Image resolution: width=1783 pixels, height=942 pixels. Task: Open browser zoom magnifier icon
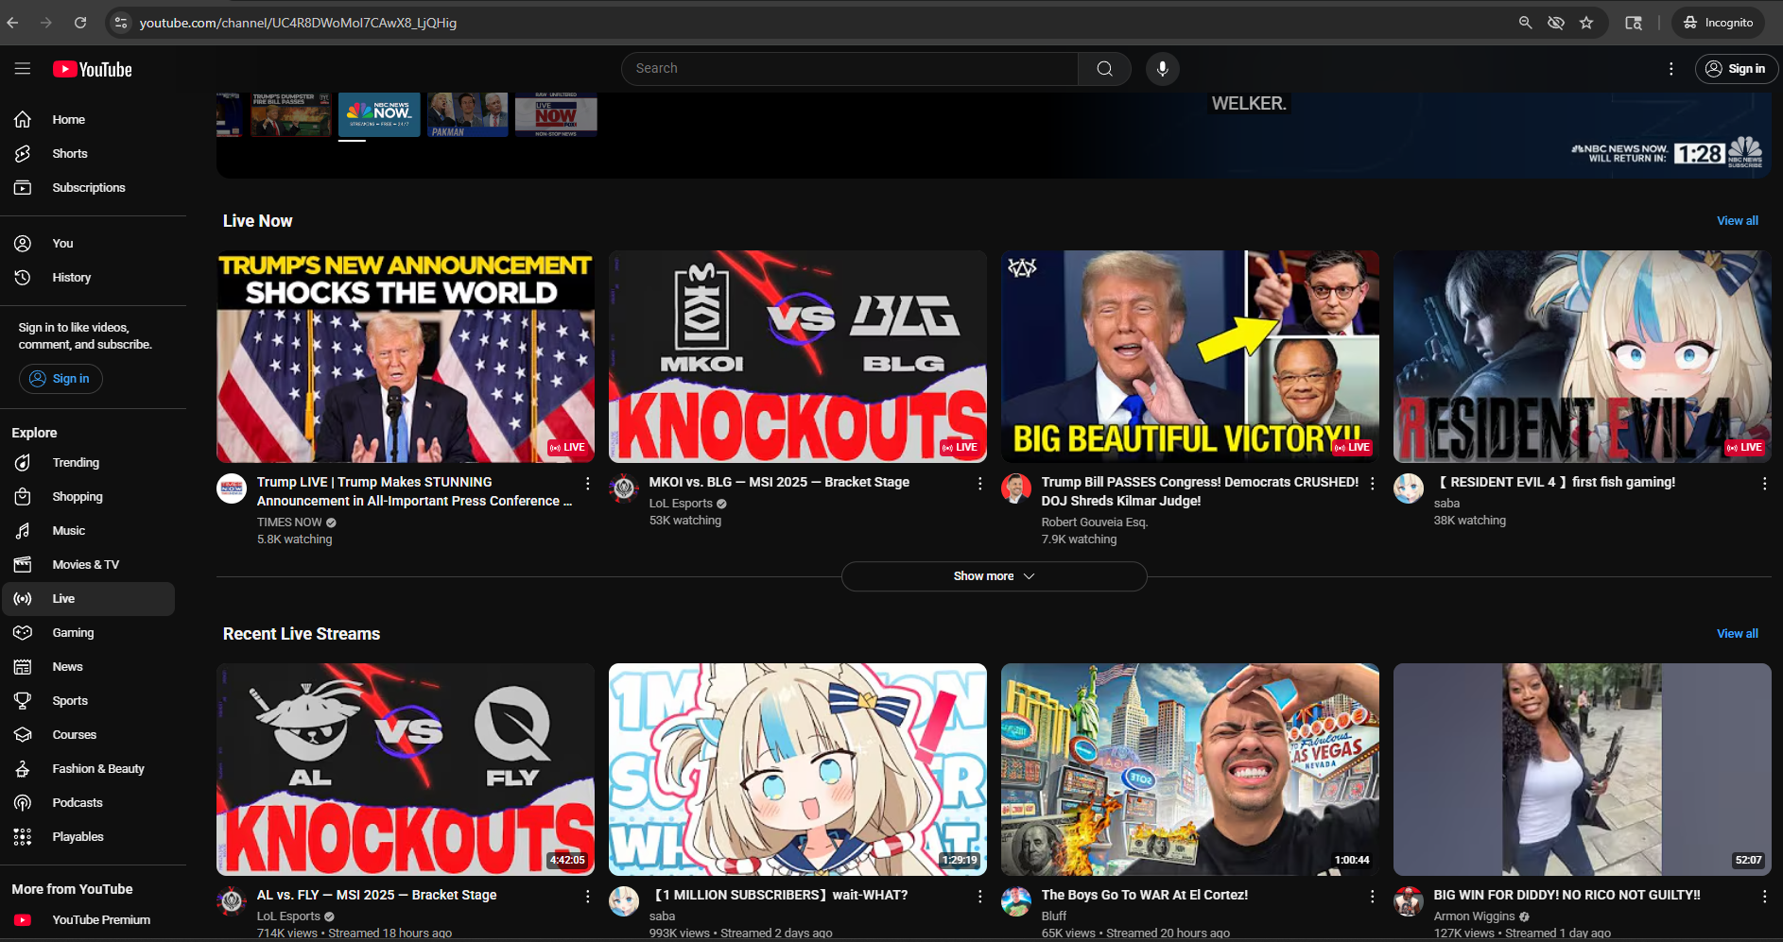click(x=1525, y=23)
